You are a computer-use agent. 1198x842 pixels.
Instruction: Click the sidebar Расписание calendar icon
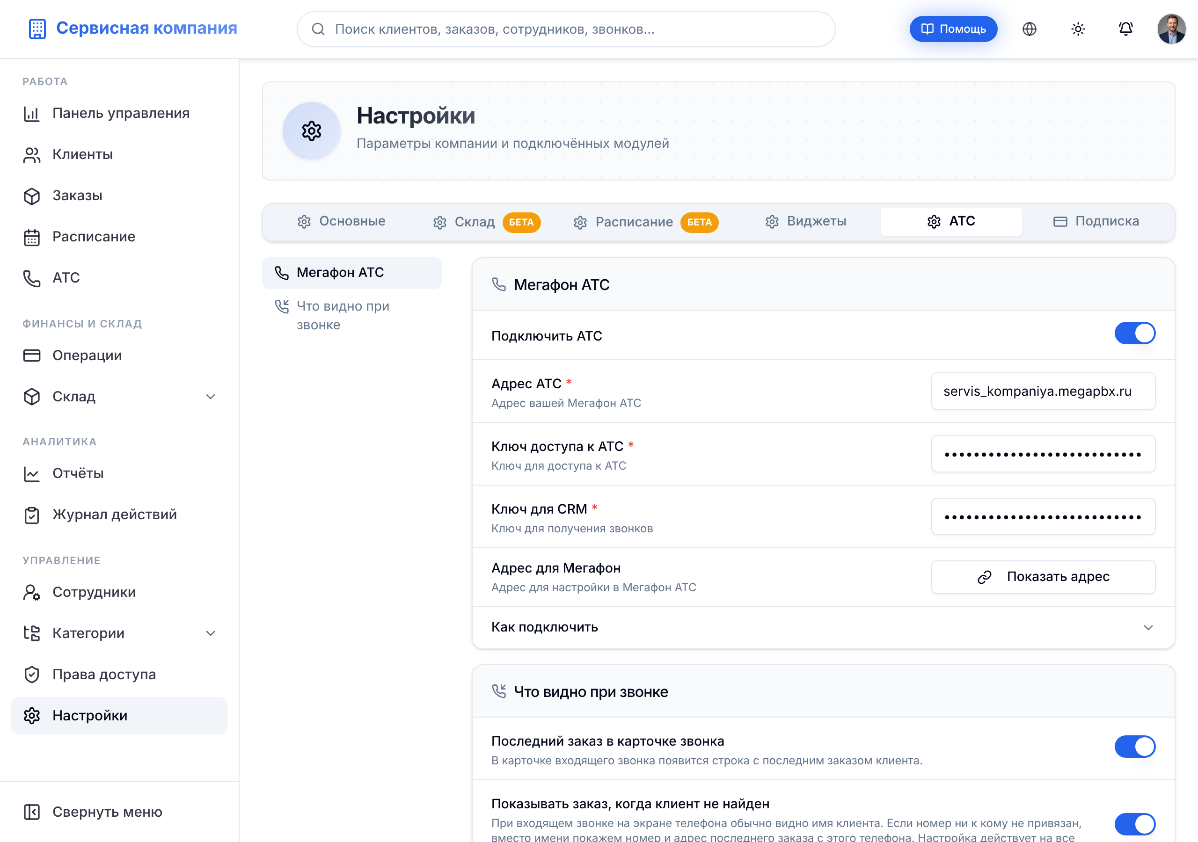pyautogui.click(x=32, y=237)
